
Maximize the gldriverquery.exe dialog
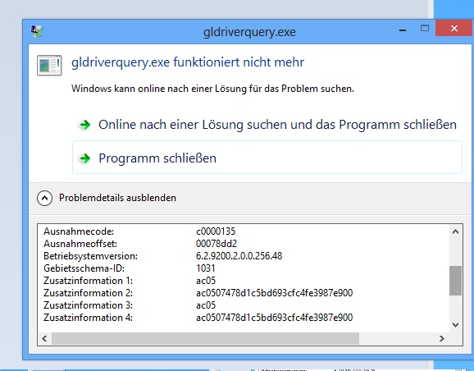pos(425,29)
